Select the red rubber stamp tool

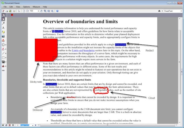3,40
